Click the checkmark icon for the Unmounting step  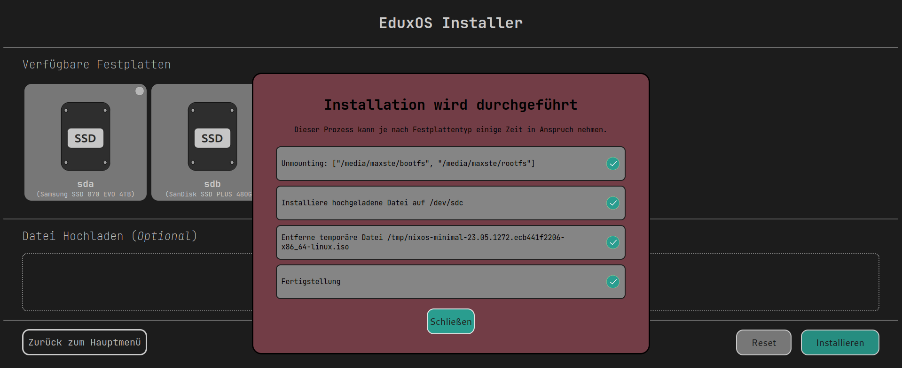click(x=612, y=164)
